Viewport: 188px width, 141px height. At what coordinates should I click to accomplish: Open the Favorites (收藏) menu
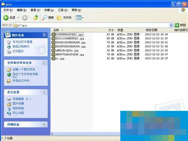pos(49,10)
